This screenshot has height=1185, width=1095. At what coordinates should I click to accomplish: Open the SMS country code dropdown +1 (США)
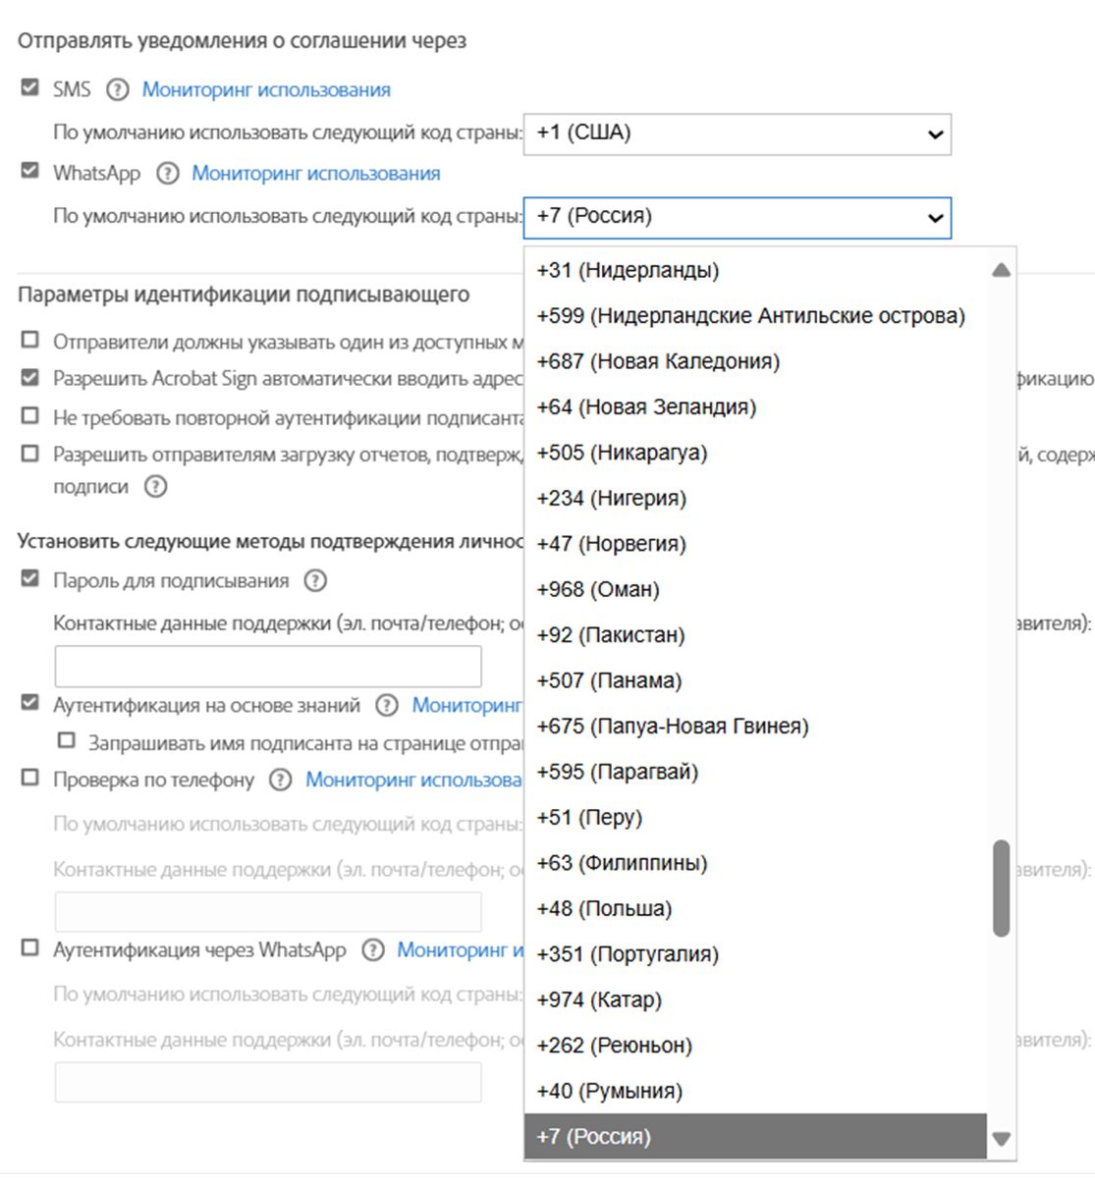click(x=737, y=134)
